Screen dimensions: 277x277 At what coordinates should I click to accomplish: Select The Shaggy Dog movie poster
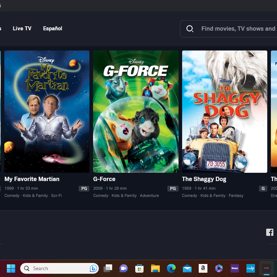[x=224, y=111]
